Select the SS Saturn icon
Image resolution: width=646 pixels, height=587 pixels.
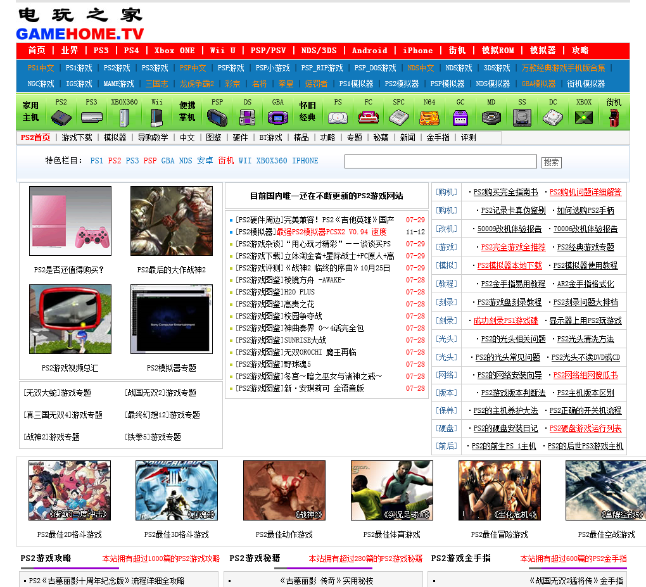(x=522, y=118)
